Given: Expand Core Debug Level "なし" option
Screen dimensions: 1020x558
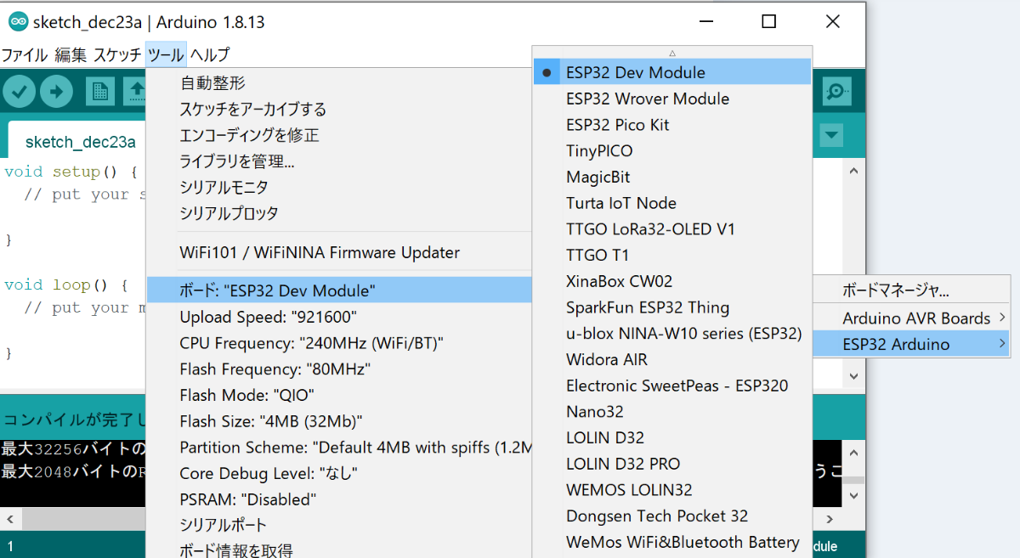Looking at the screenshot, I should [340, 473].
